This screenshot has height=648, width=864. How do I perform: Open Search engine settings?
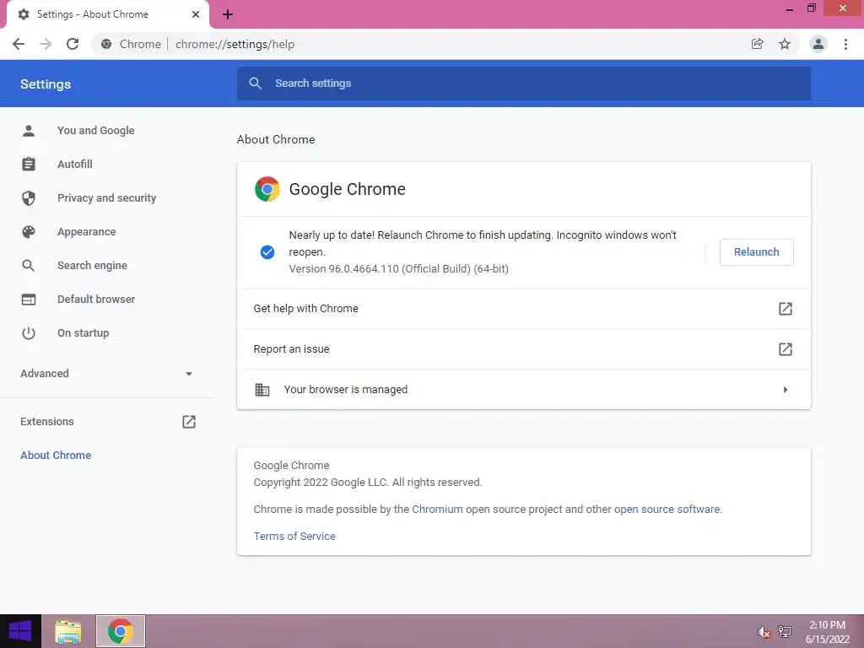click(x=92, y=266)
